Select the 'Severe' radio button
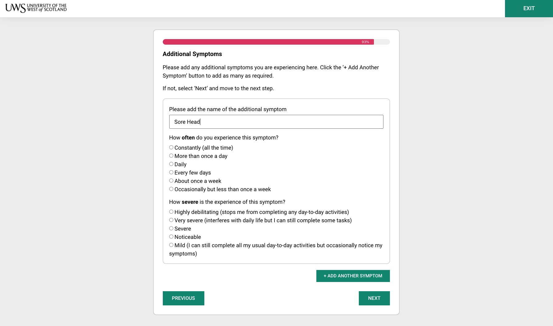The width and height of the screenshot is (553, 326). pos(171,228)
